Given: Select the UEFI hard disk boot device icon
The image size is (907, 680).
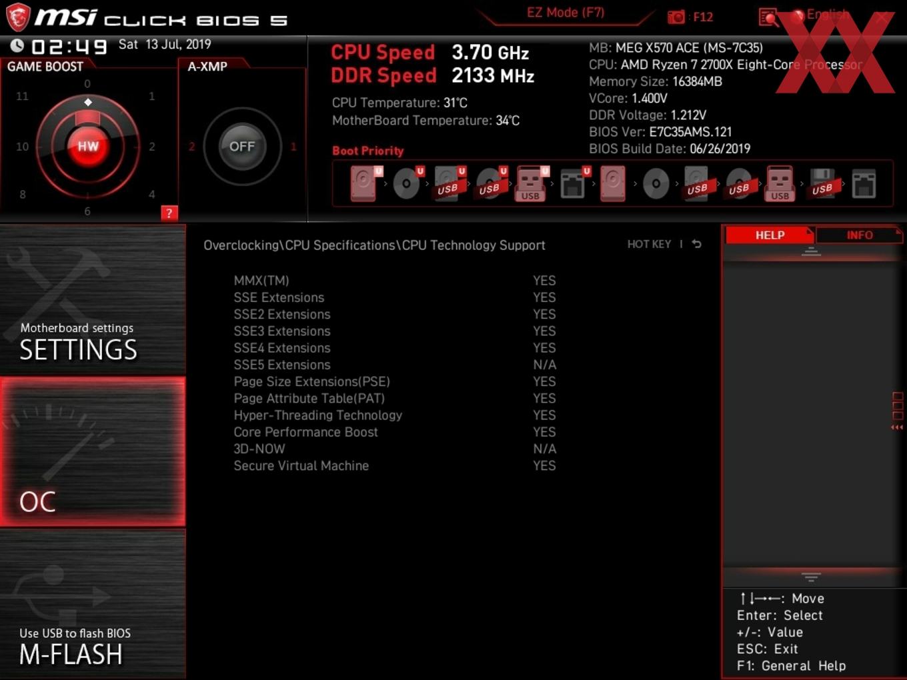Looking at the screenshot, I should [x=365, y=183].
